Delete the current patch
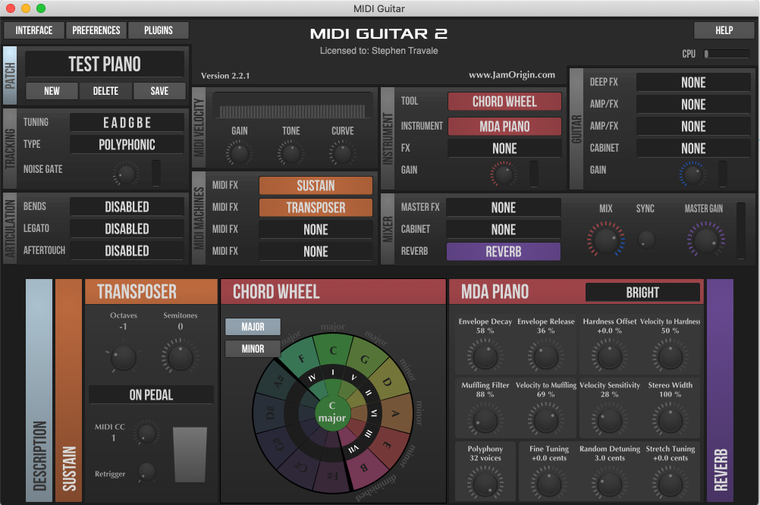Image resolution: width=760 pixels, height=505 pixels. [105, 91]
